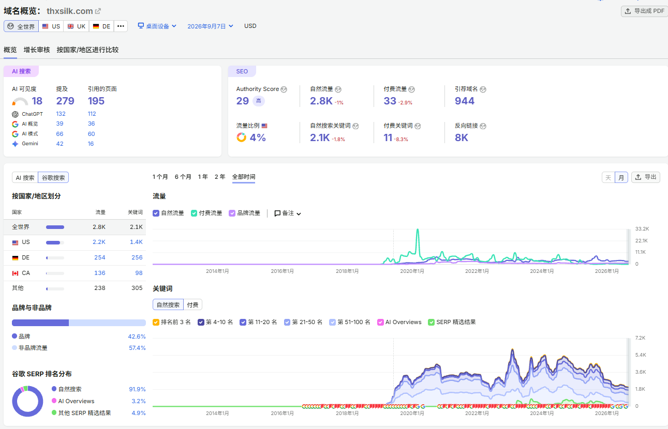Image resolution: width=668 pixels, height=429 pixels.
Task: Click the globe icon in 全世界 button
Action: [x=10, y=26]
